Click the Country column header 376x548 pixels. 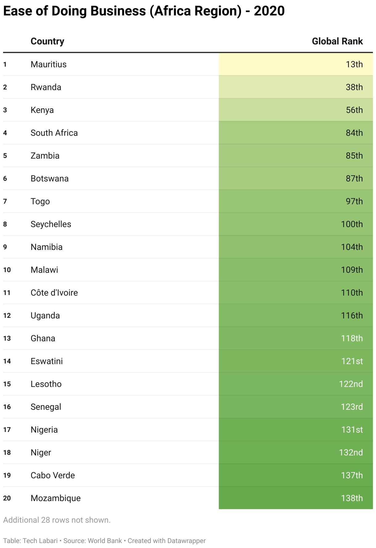point(47,41)
